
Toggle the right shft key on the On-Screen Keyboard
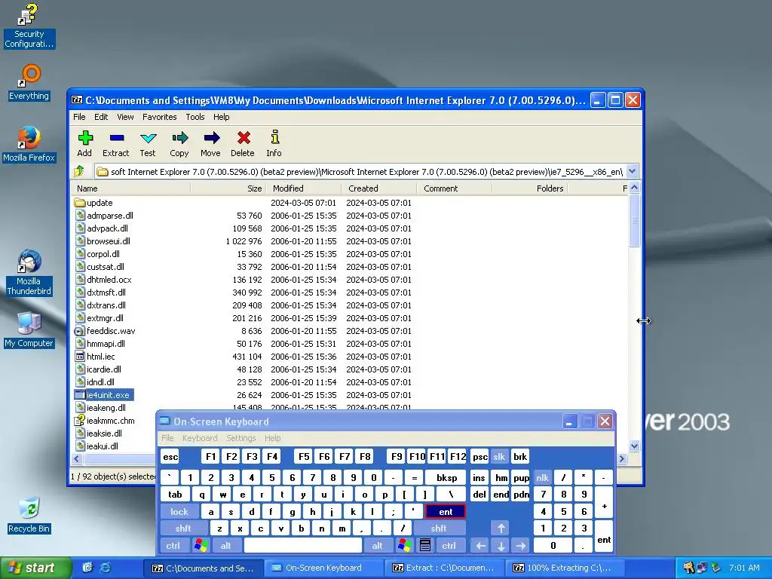point(439,528)
